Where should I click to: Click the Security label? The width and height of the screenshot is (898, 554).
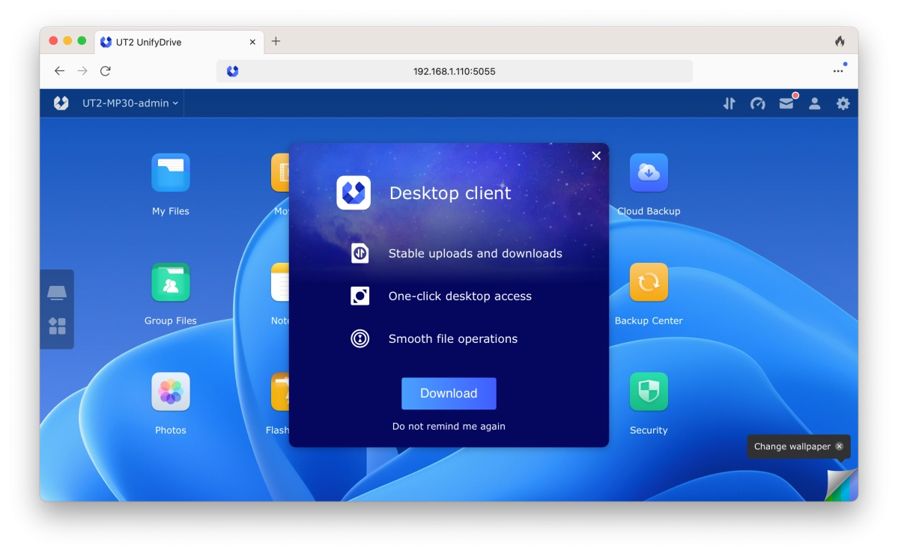(x=649, y=430)
